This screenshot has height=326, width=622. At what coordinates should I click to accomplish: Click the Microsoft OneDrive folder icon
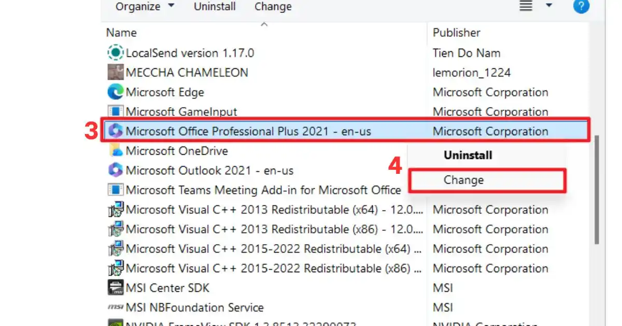(x=115, y=151)
